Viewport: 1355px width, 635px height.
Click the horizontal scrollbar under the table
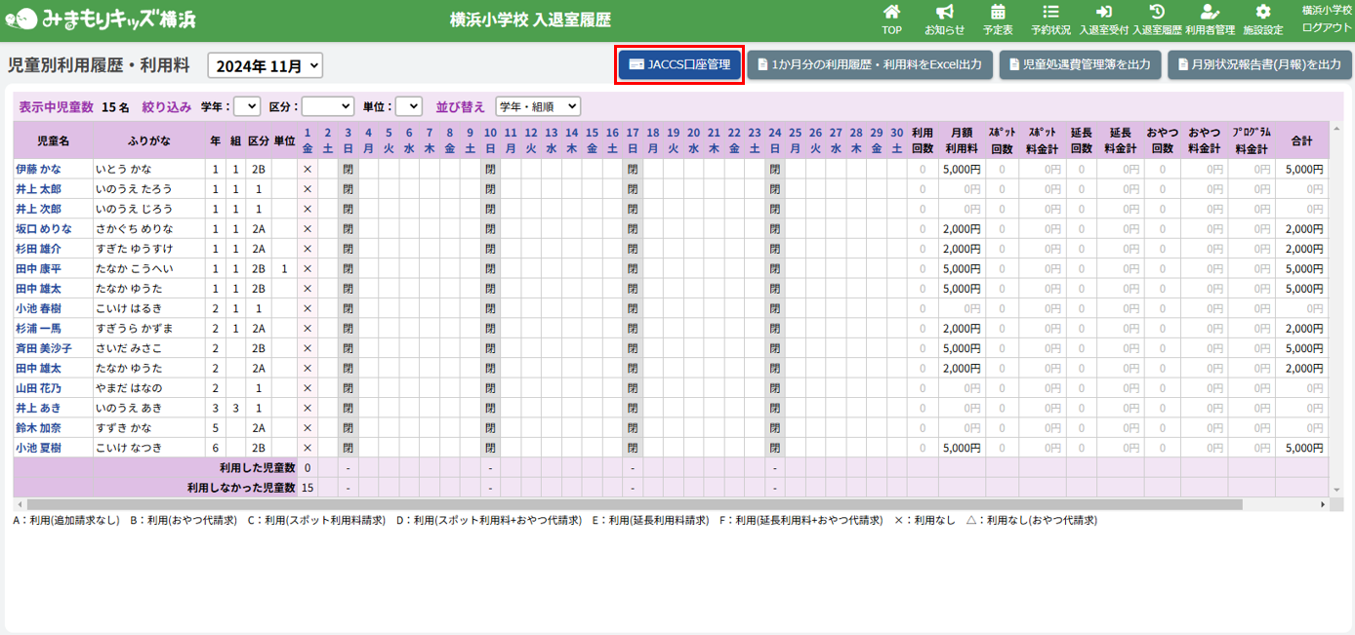(x=625, y=505)
